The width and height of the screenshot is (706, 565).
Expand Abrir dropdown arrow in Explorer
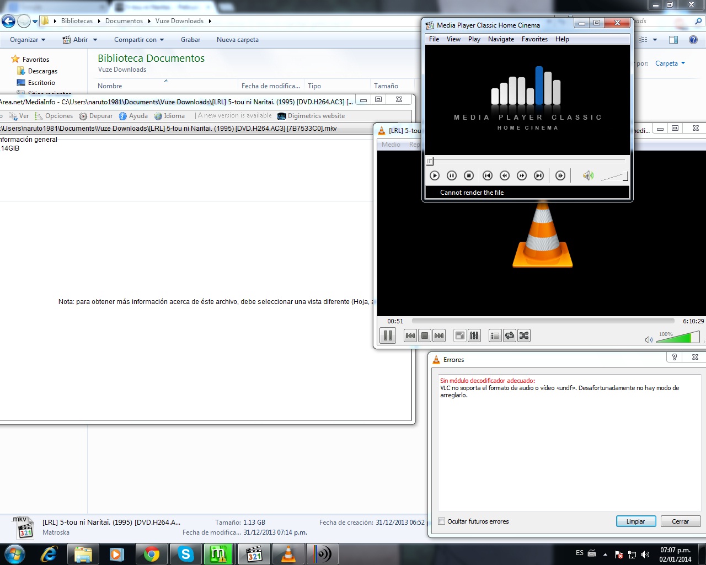pos(95,40)
